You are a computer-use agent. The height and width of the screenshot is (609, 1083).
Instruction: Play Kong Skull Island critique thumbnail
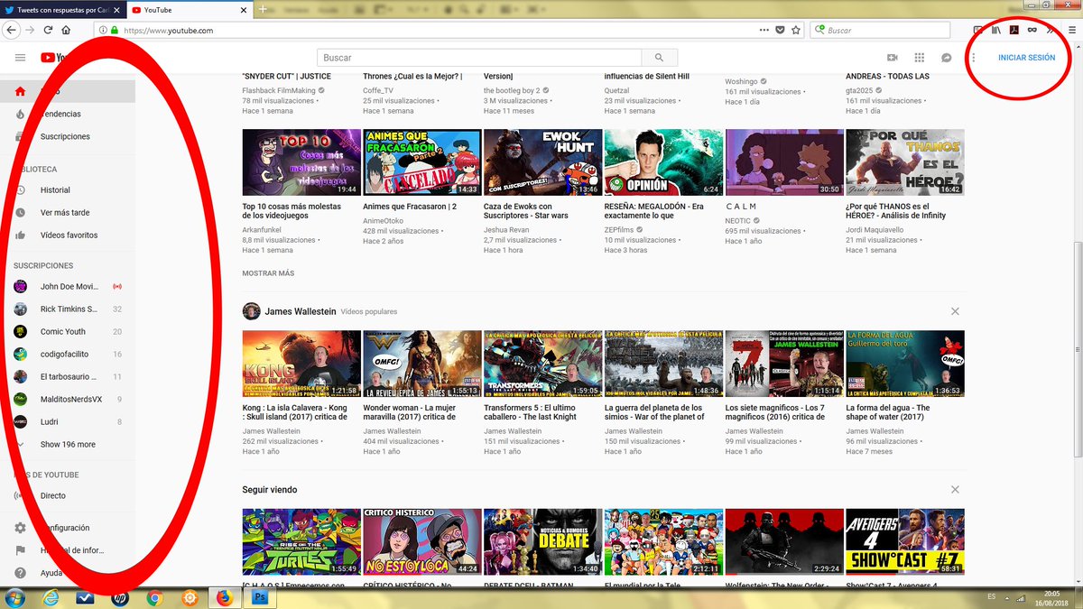pyautogui.click(x=301, y=364)
